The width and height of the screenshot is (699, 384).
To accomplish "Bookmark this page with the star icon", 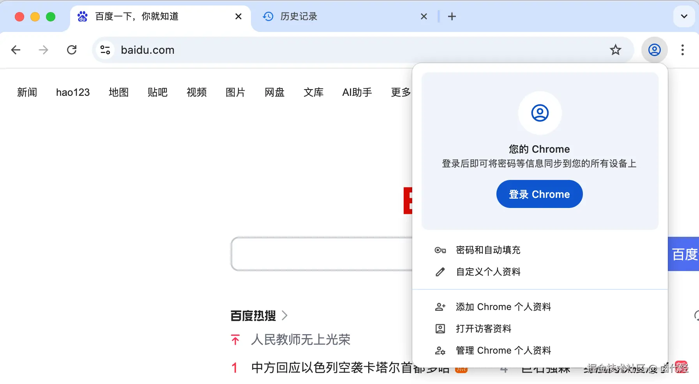I will pyautogui.click(x=615, y=50).
